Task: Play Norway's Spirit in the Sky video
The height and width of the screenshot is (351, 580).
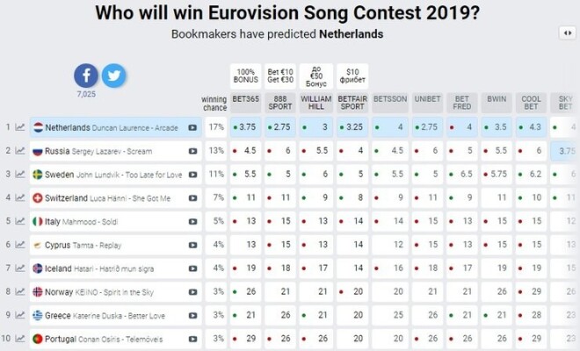Action: point(193,291)
